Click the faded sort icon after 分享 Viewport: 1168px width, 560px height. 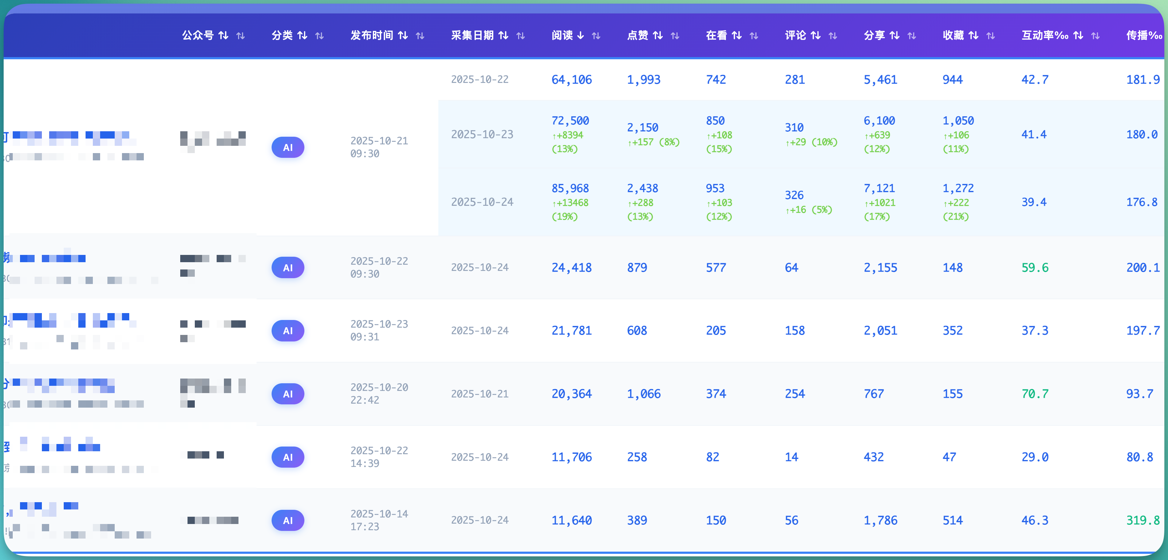pos(911,36)
